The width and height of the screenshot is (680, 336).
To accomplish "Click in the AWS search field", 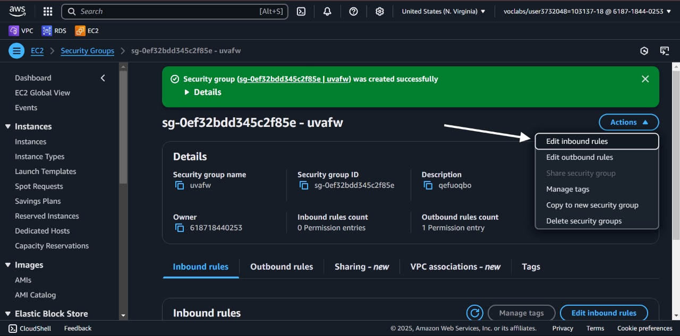I will [170, 11].
